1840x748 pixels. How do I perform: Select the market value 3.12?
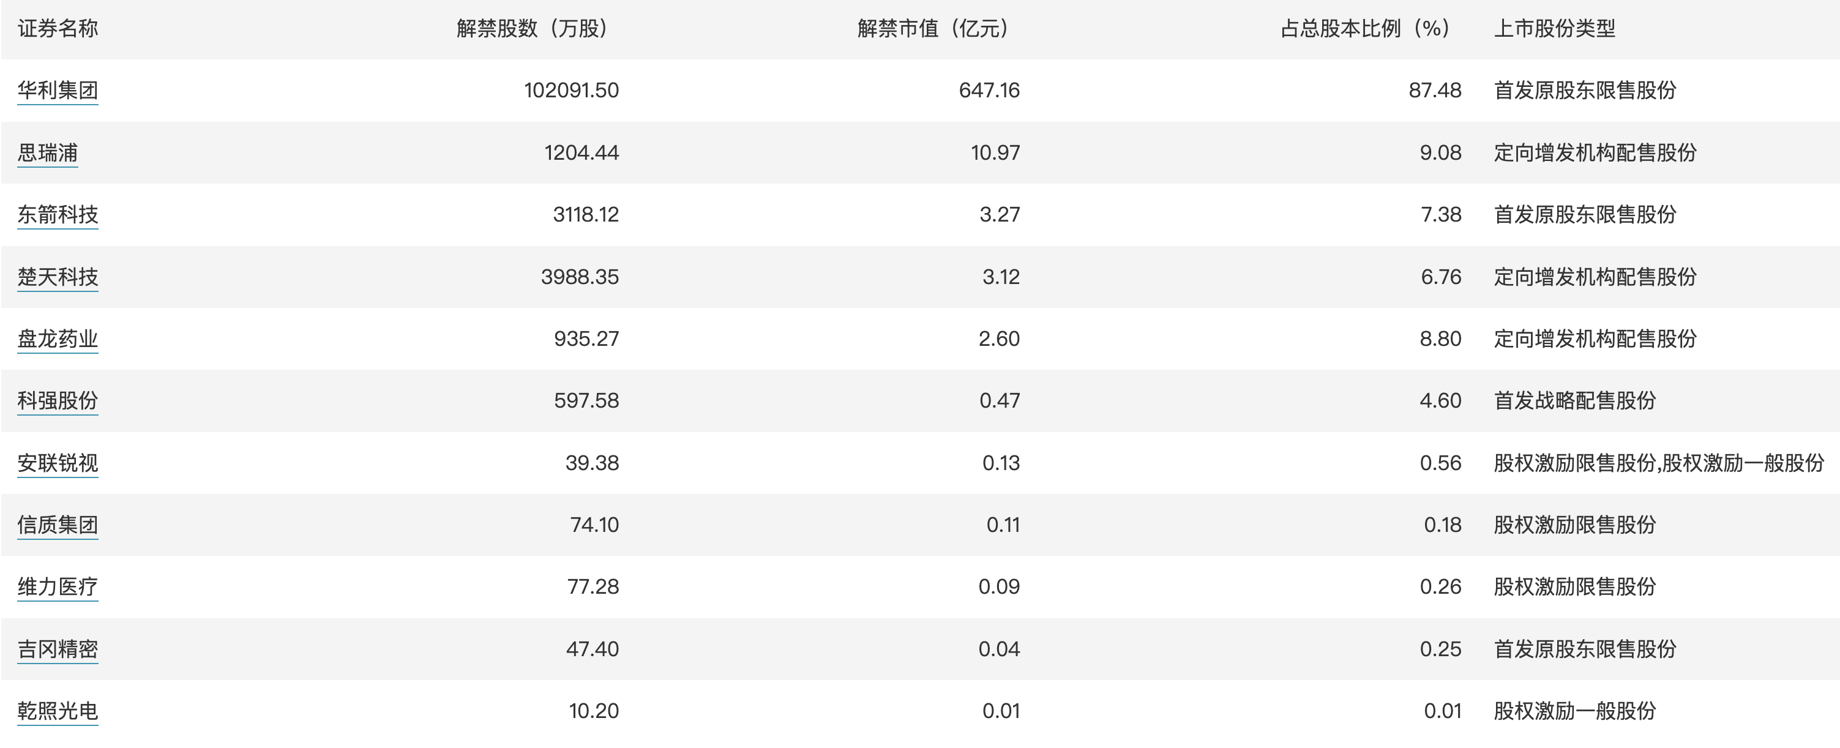tap(1001, 277)
